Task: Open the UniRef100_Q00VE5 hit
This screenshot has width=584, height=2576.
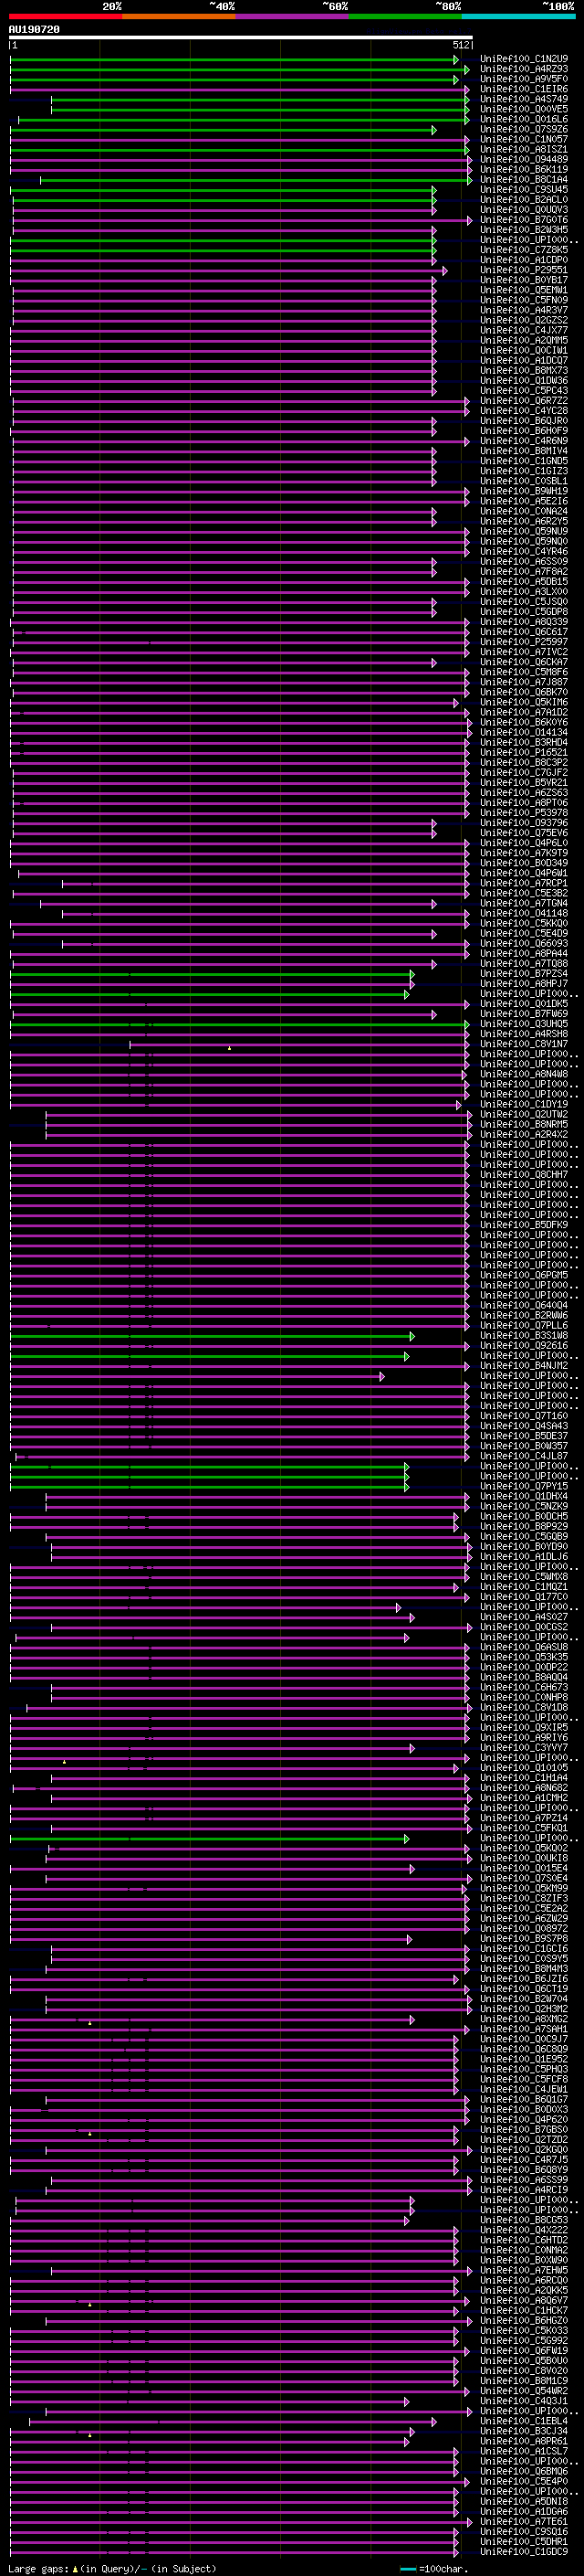Action: pyautogui.click(x=524, y=109)
